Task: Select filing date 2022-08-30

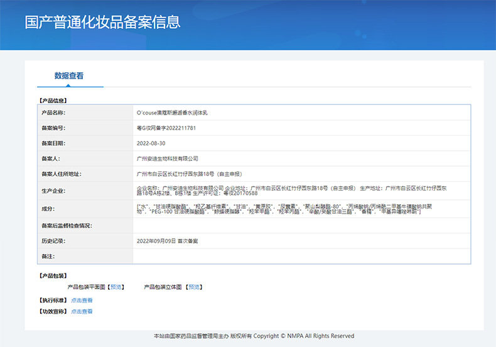Action: pos(151,143)
